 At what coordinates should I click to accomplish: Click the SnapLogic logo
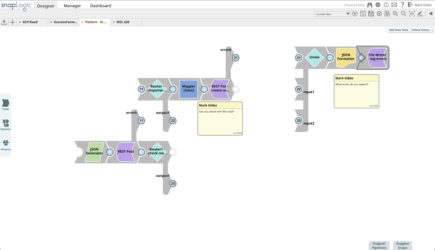(x=17, y=6)
